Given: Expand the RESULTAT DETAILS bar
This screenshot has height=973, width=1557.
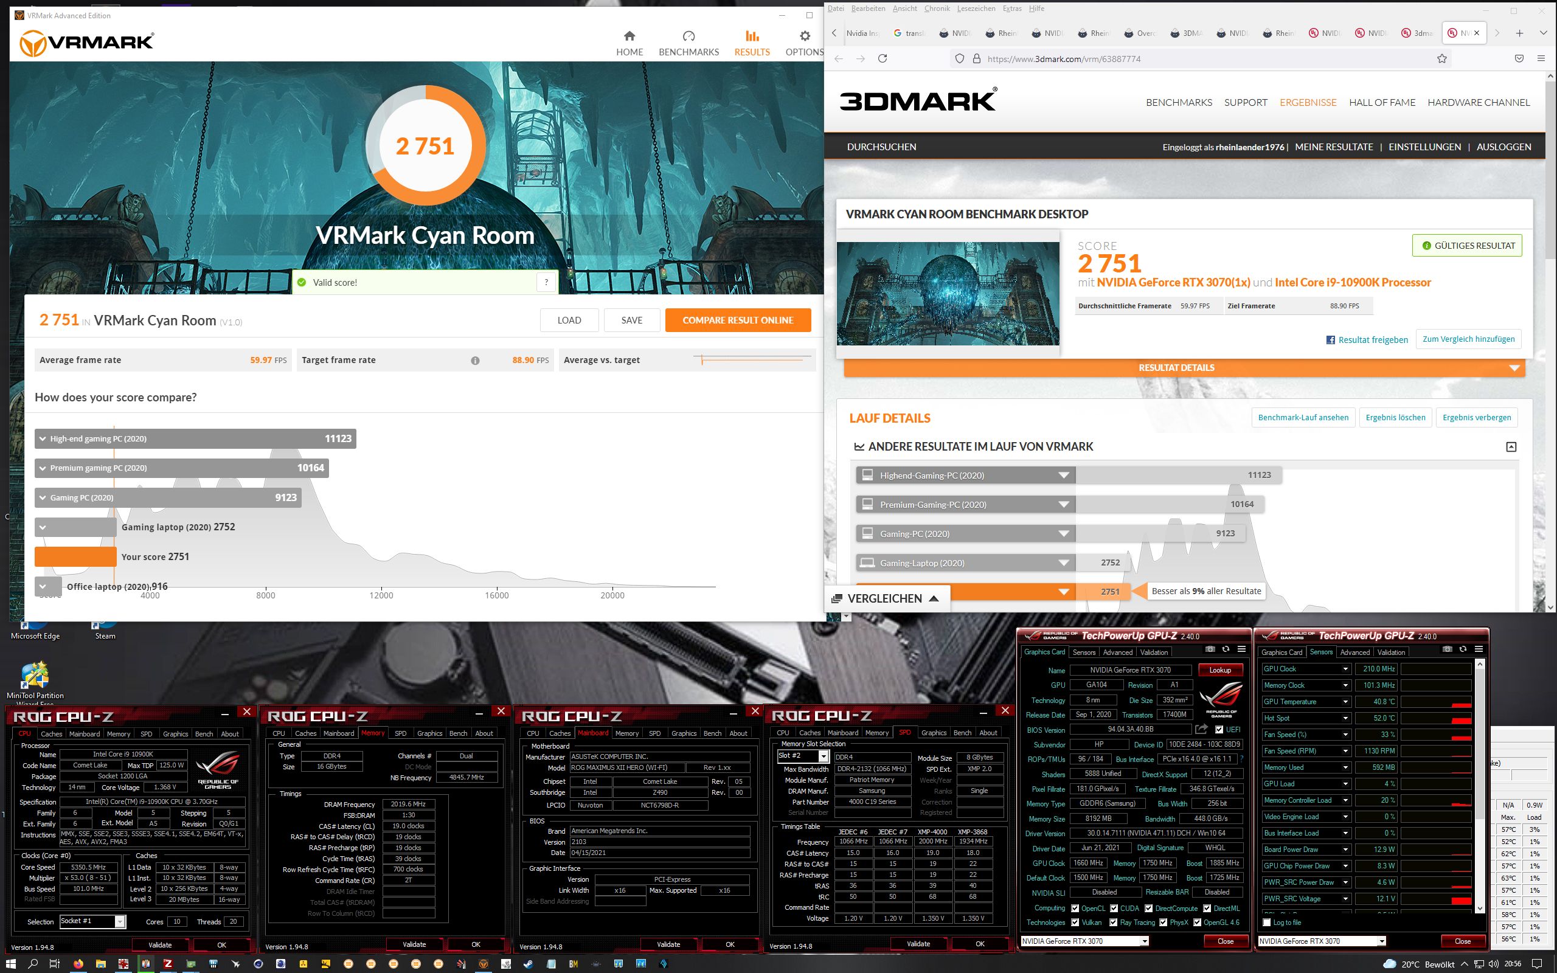Looking at the screenshot, I should coord(1185,367).
